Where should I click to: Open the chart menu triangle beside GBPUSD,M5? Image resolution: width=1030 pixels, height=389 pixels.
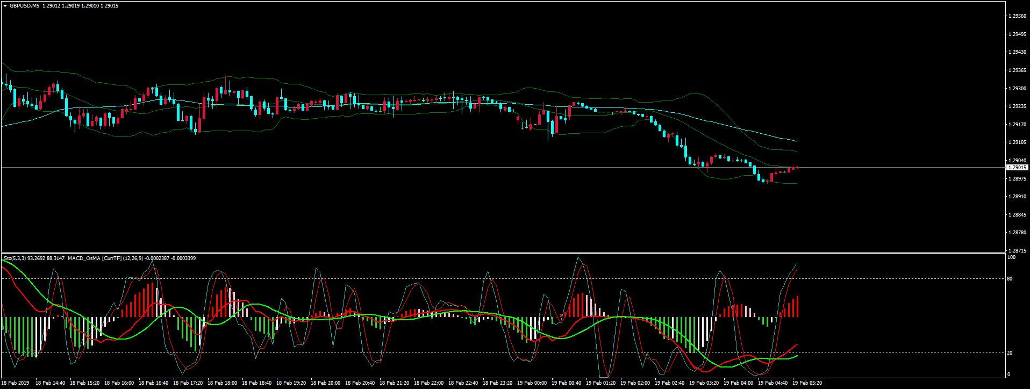[x=5, y=6]
